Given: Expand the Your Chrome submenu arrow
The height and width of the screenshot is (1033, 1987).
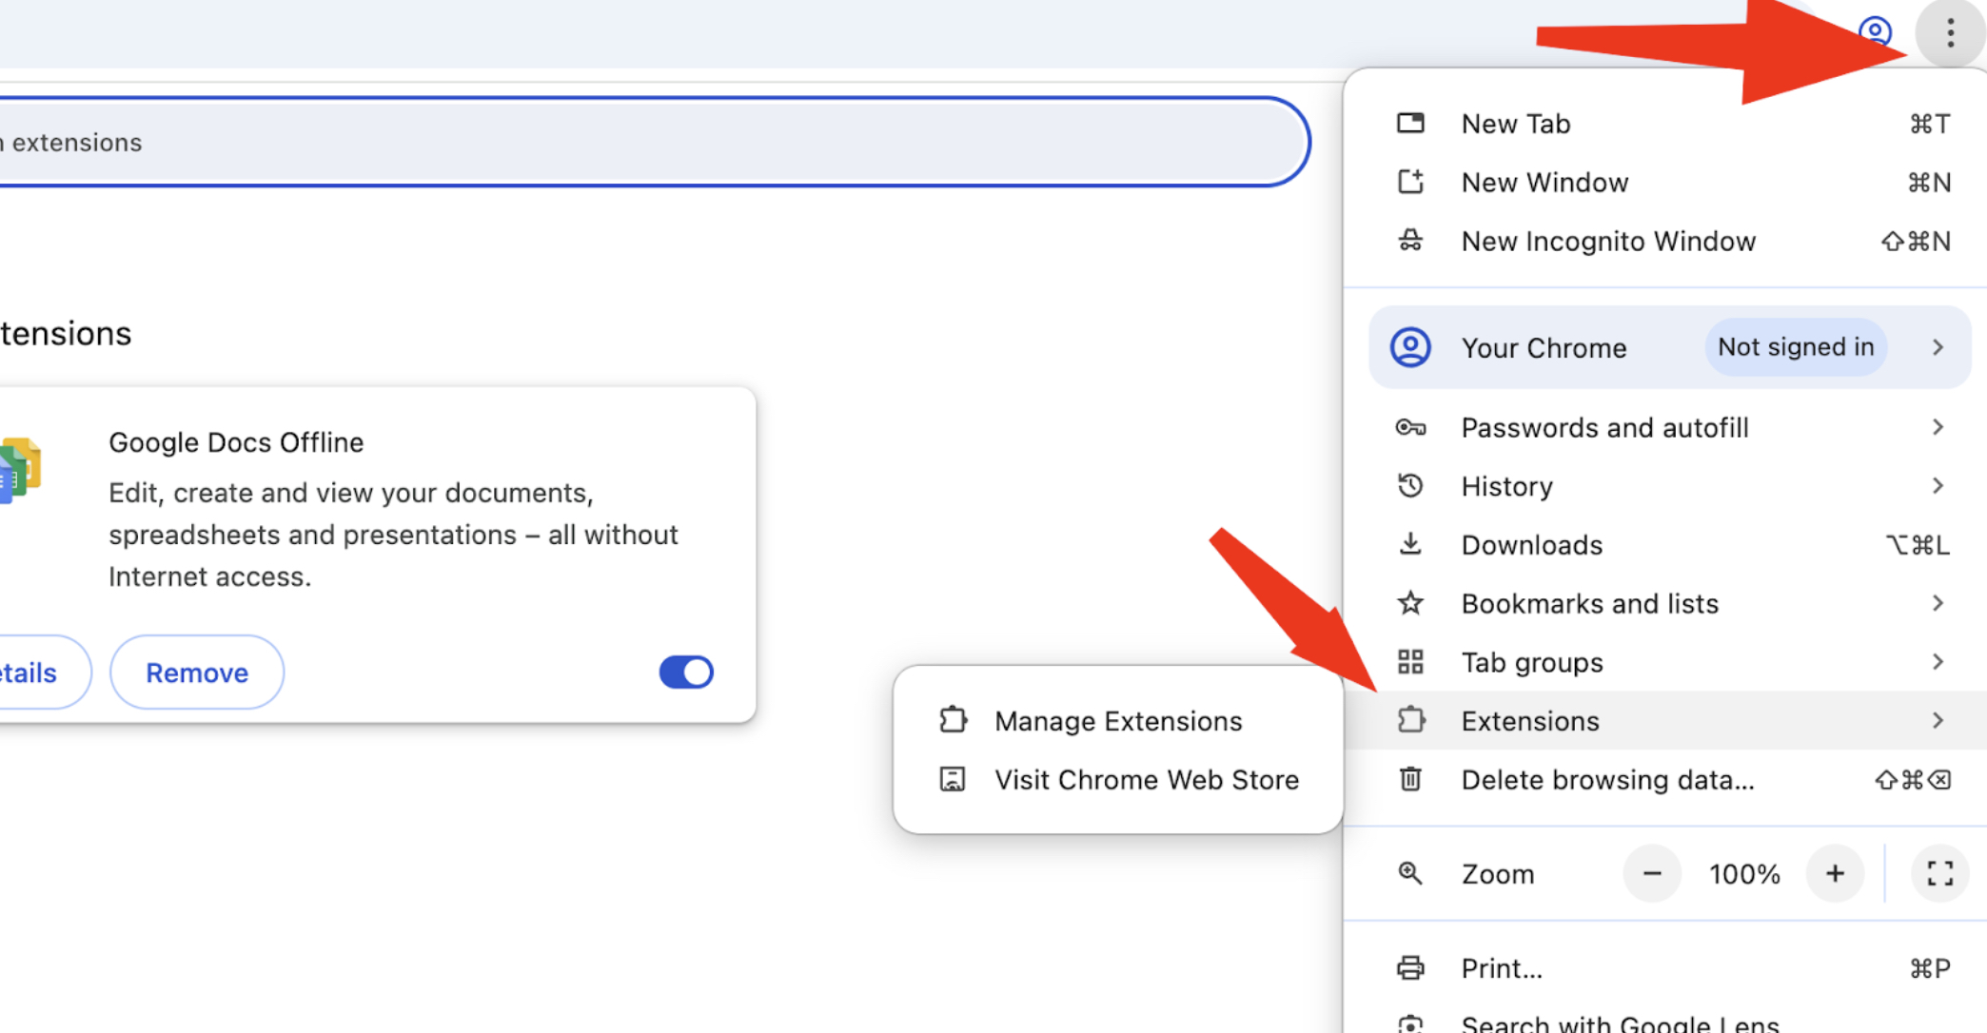Looking at the screenshot, I should [1938, 347].
